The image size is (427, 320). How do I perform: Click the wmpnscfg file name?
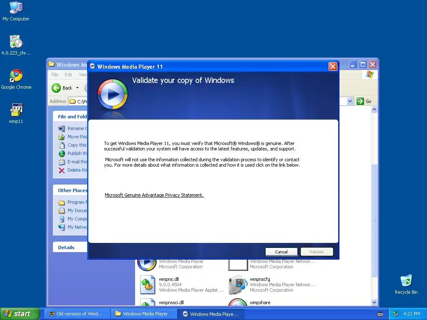coord(260,279)
